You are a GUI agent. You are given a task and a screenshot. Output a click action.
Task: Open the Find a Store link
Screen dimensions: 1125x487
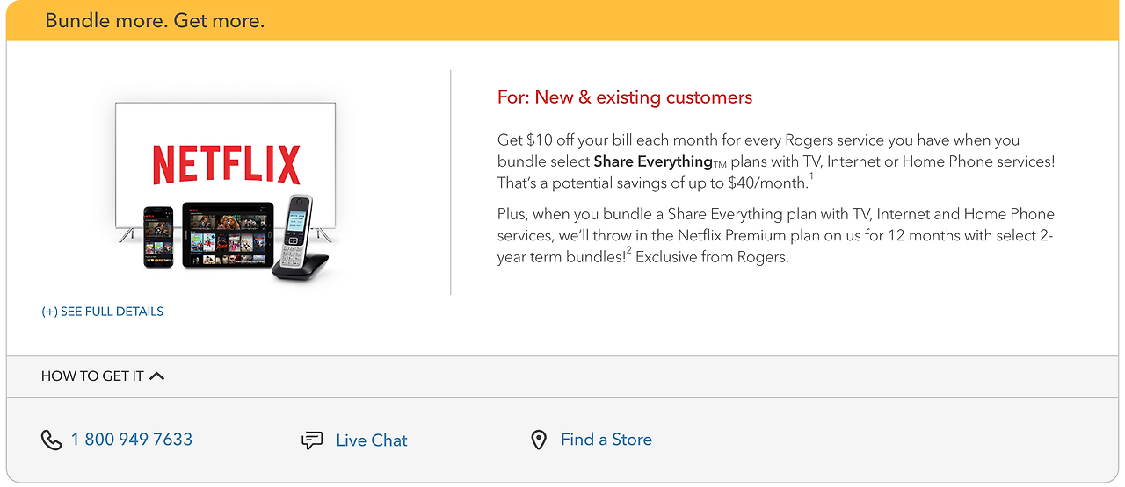click(x=606, y=440)
